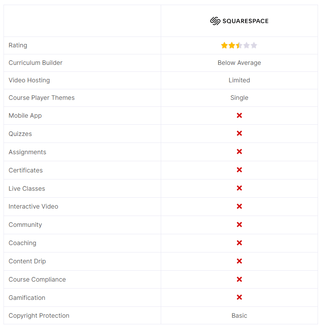Click the 'Basic' copyright protection value
Screen dimensions: 325x329
(x=239, y=316)
